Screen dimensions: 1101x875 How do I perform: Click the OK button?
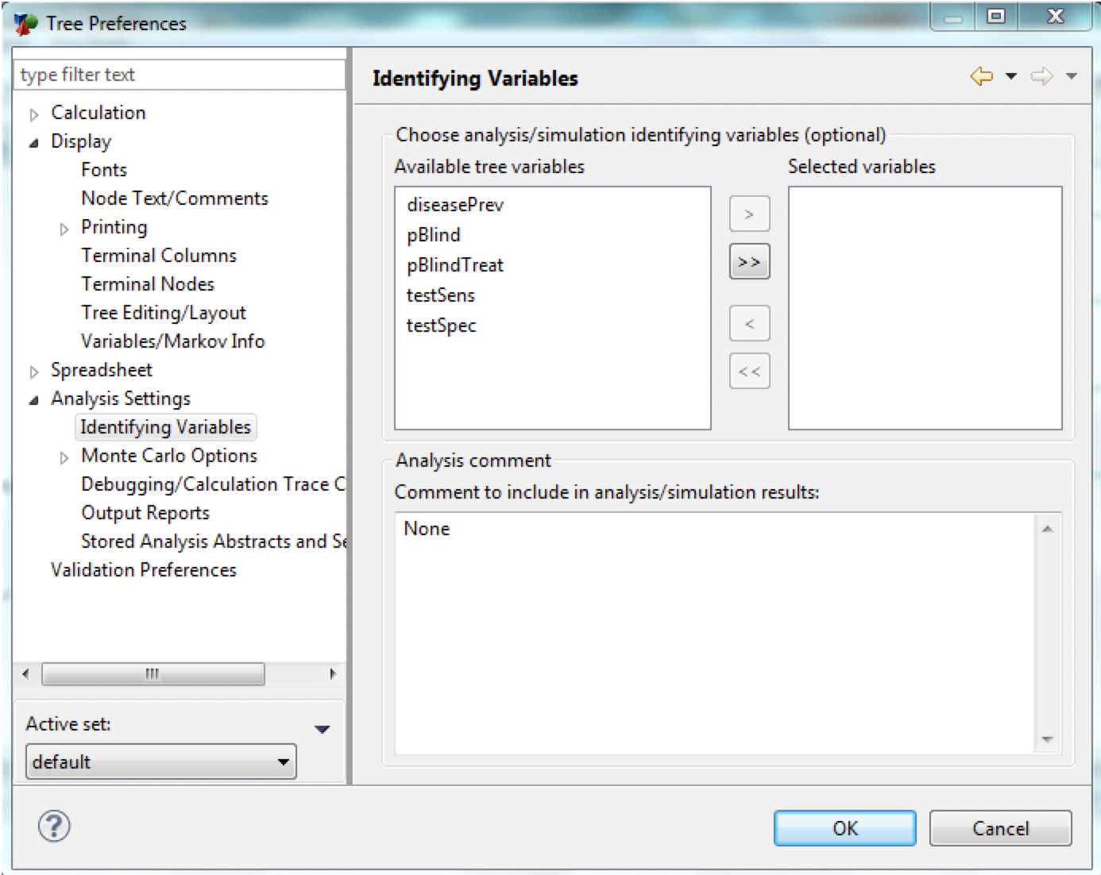pyautogui.click(x=844, y=827)
